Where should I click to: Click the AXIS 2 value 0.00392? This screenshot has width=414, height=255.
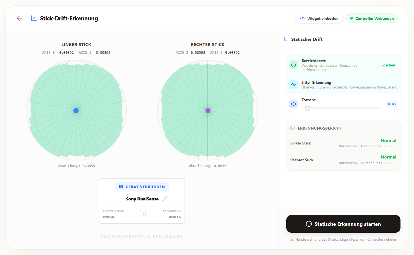pos(198,53)
